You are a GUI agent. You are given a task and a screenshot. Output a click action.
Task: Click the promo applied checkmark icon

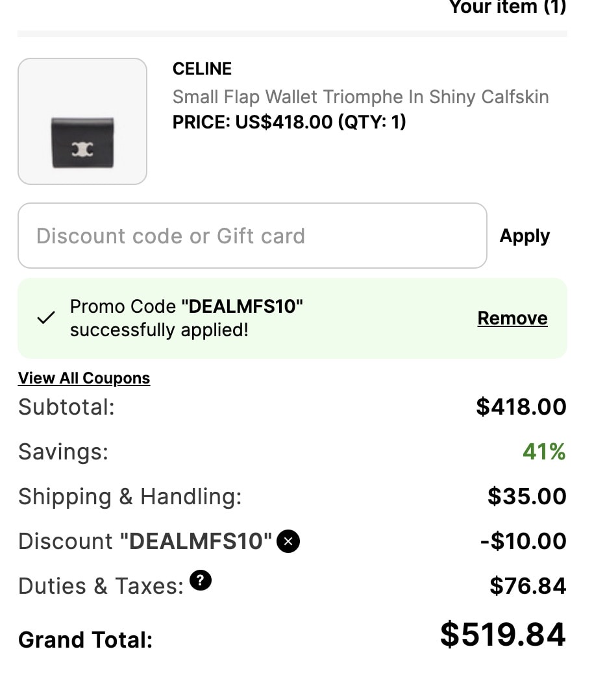point(46,317)
